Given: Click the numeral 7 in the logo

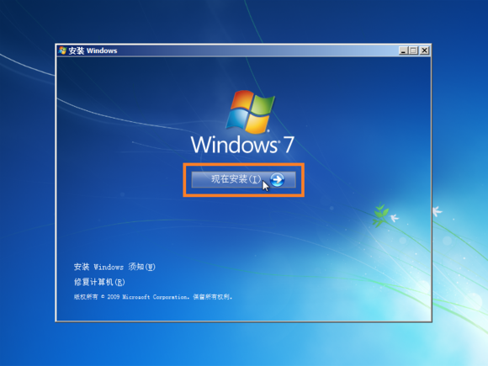Looking at the screenshot, I should click(x=289, y=145).
